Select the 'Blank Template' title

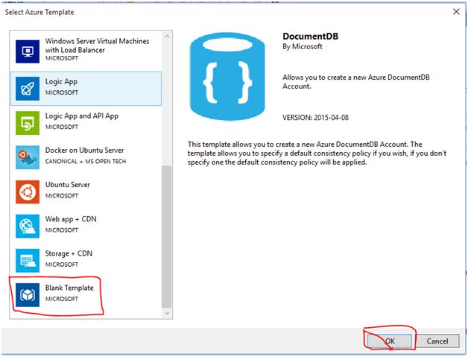[69, 288]
